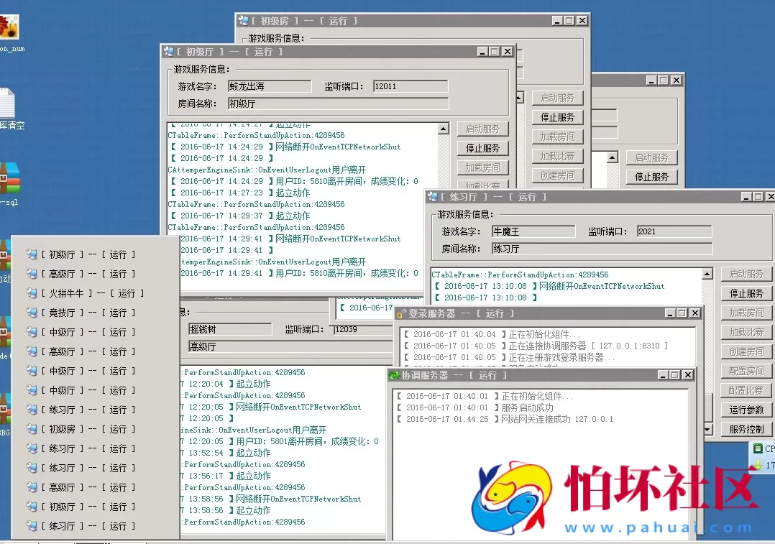
Task: Open the sunflower desktop icon top-left
Action: (x=9, y=27)
